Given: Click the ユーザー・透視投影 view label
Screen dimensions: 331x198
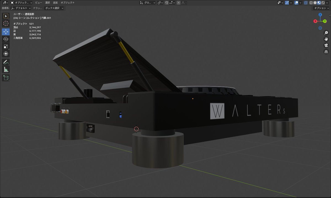Looking at the screenshot, I should pyautogui.click(x=24, y=14).
